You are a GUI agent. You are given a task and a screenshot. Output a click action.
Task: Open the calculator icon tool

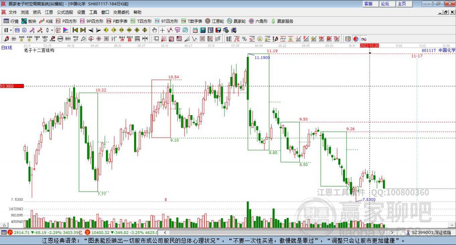(203, 30)
